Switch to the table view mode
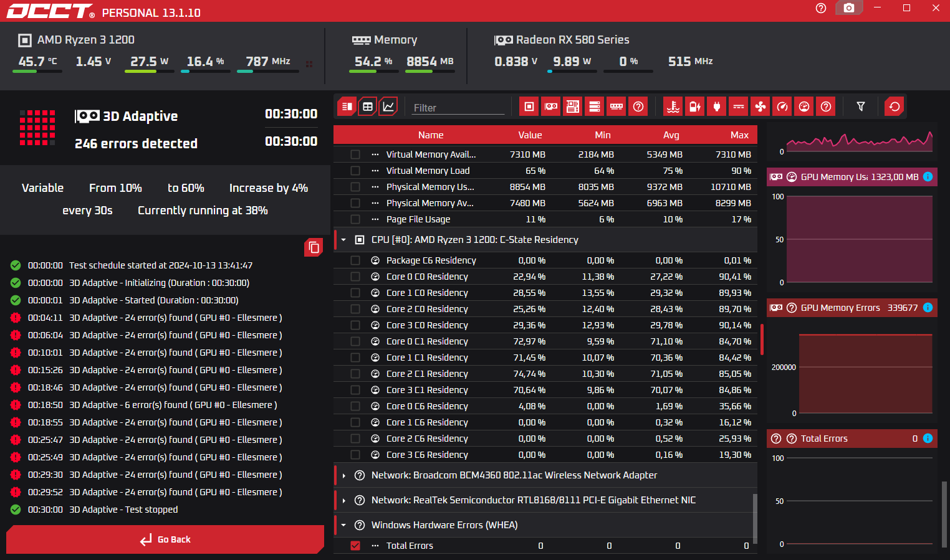 coord(368,107)
